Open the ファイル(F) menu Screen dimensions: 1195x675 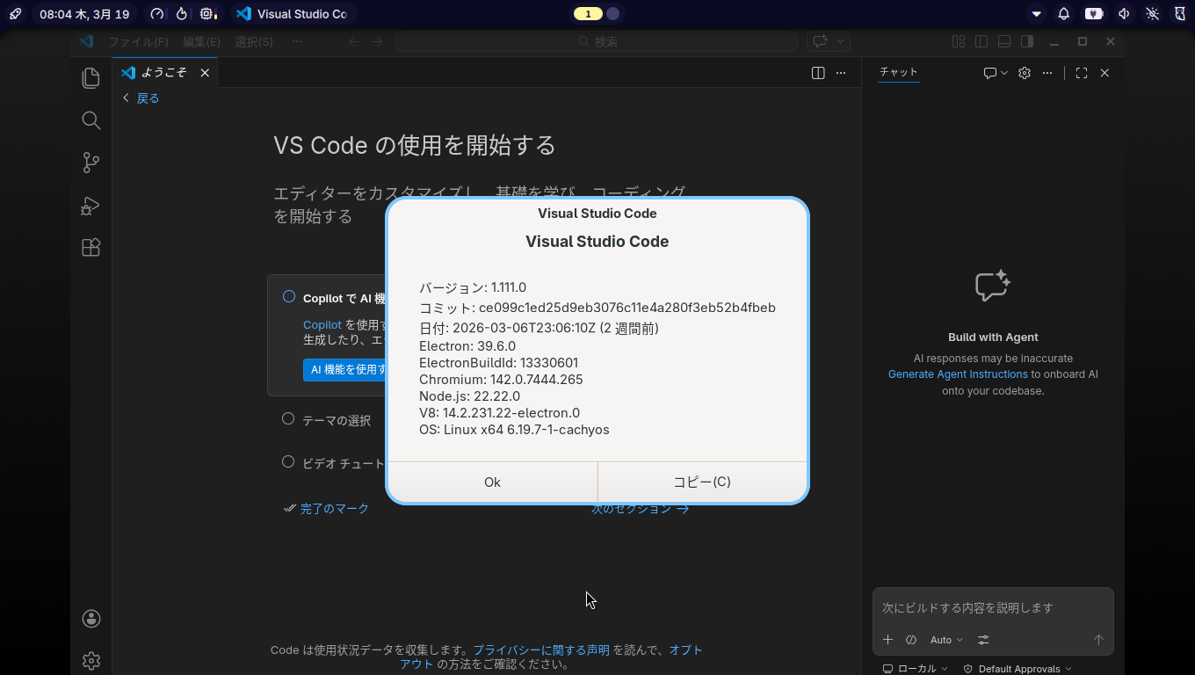coord(138,41)
